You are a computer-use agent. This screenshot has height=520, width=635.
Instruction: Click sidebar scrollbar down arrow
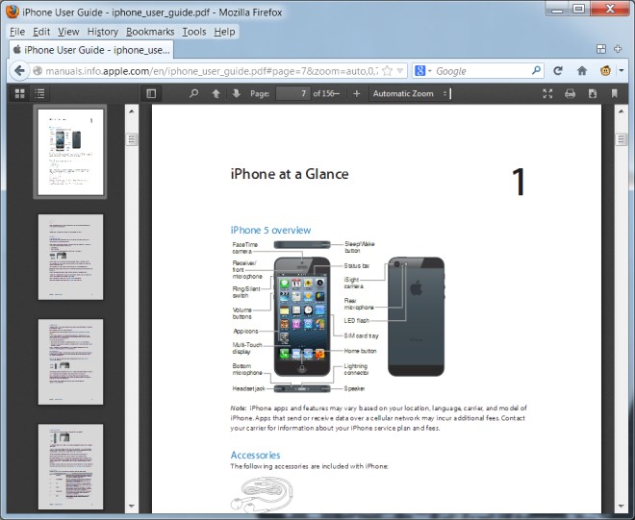click(132, 506)
